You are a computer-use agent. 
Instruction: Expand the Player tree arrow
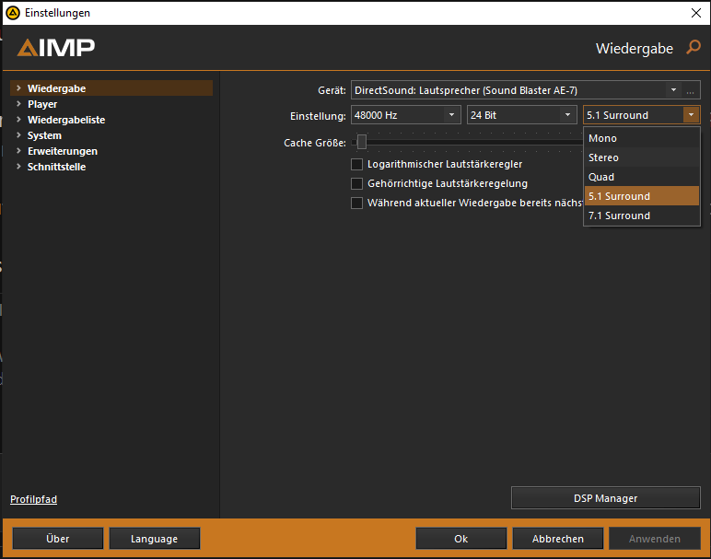pos(18,104)
